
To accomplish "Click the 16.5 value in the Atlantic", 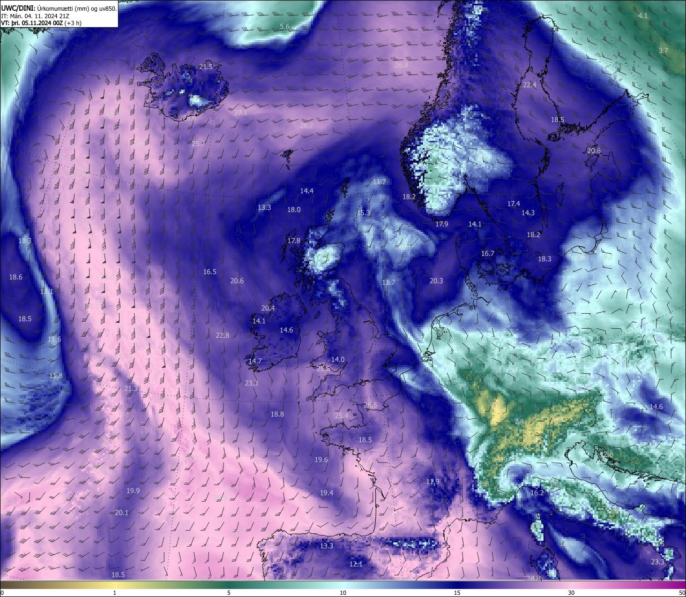I will click(210, 271).
